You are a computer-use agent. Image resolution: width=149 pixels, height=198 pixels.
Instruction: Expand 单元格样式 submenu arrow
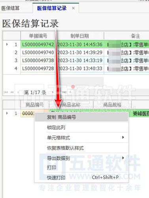pos(123,138)
